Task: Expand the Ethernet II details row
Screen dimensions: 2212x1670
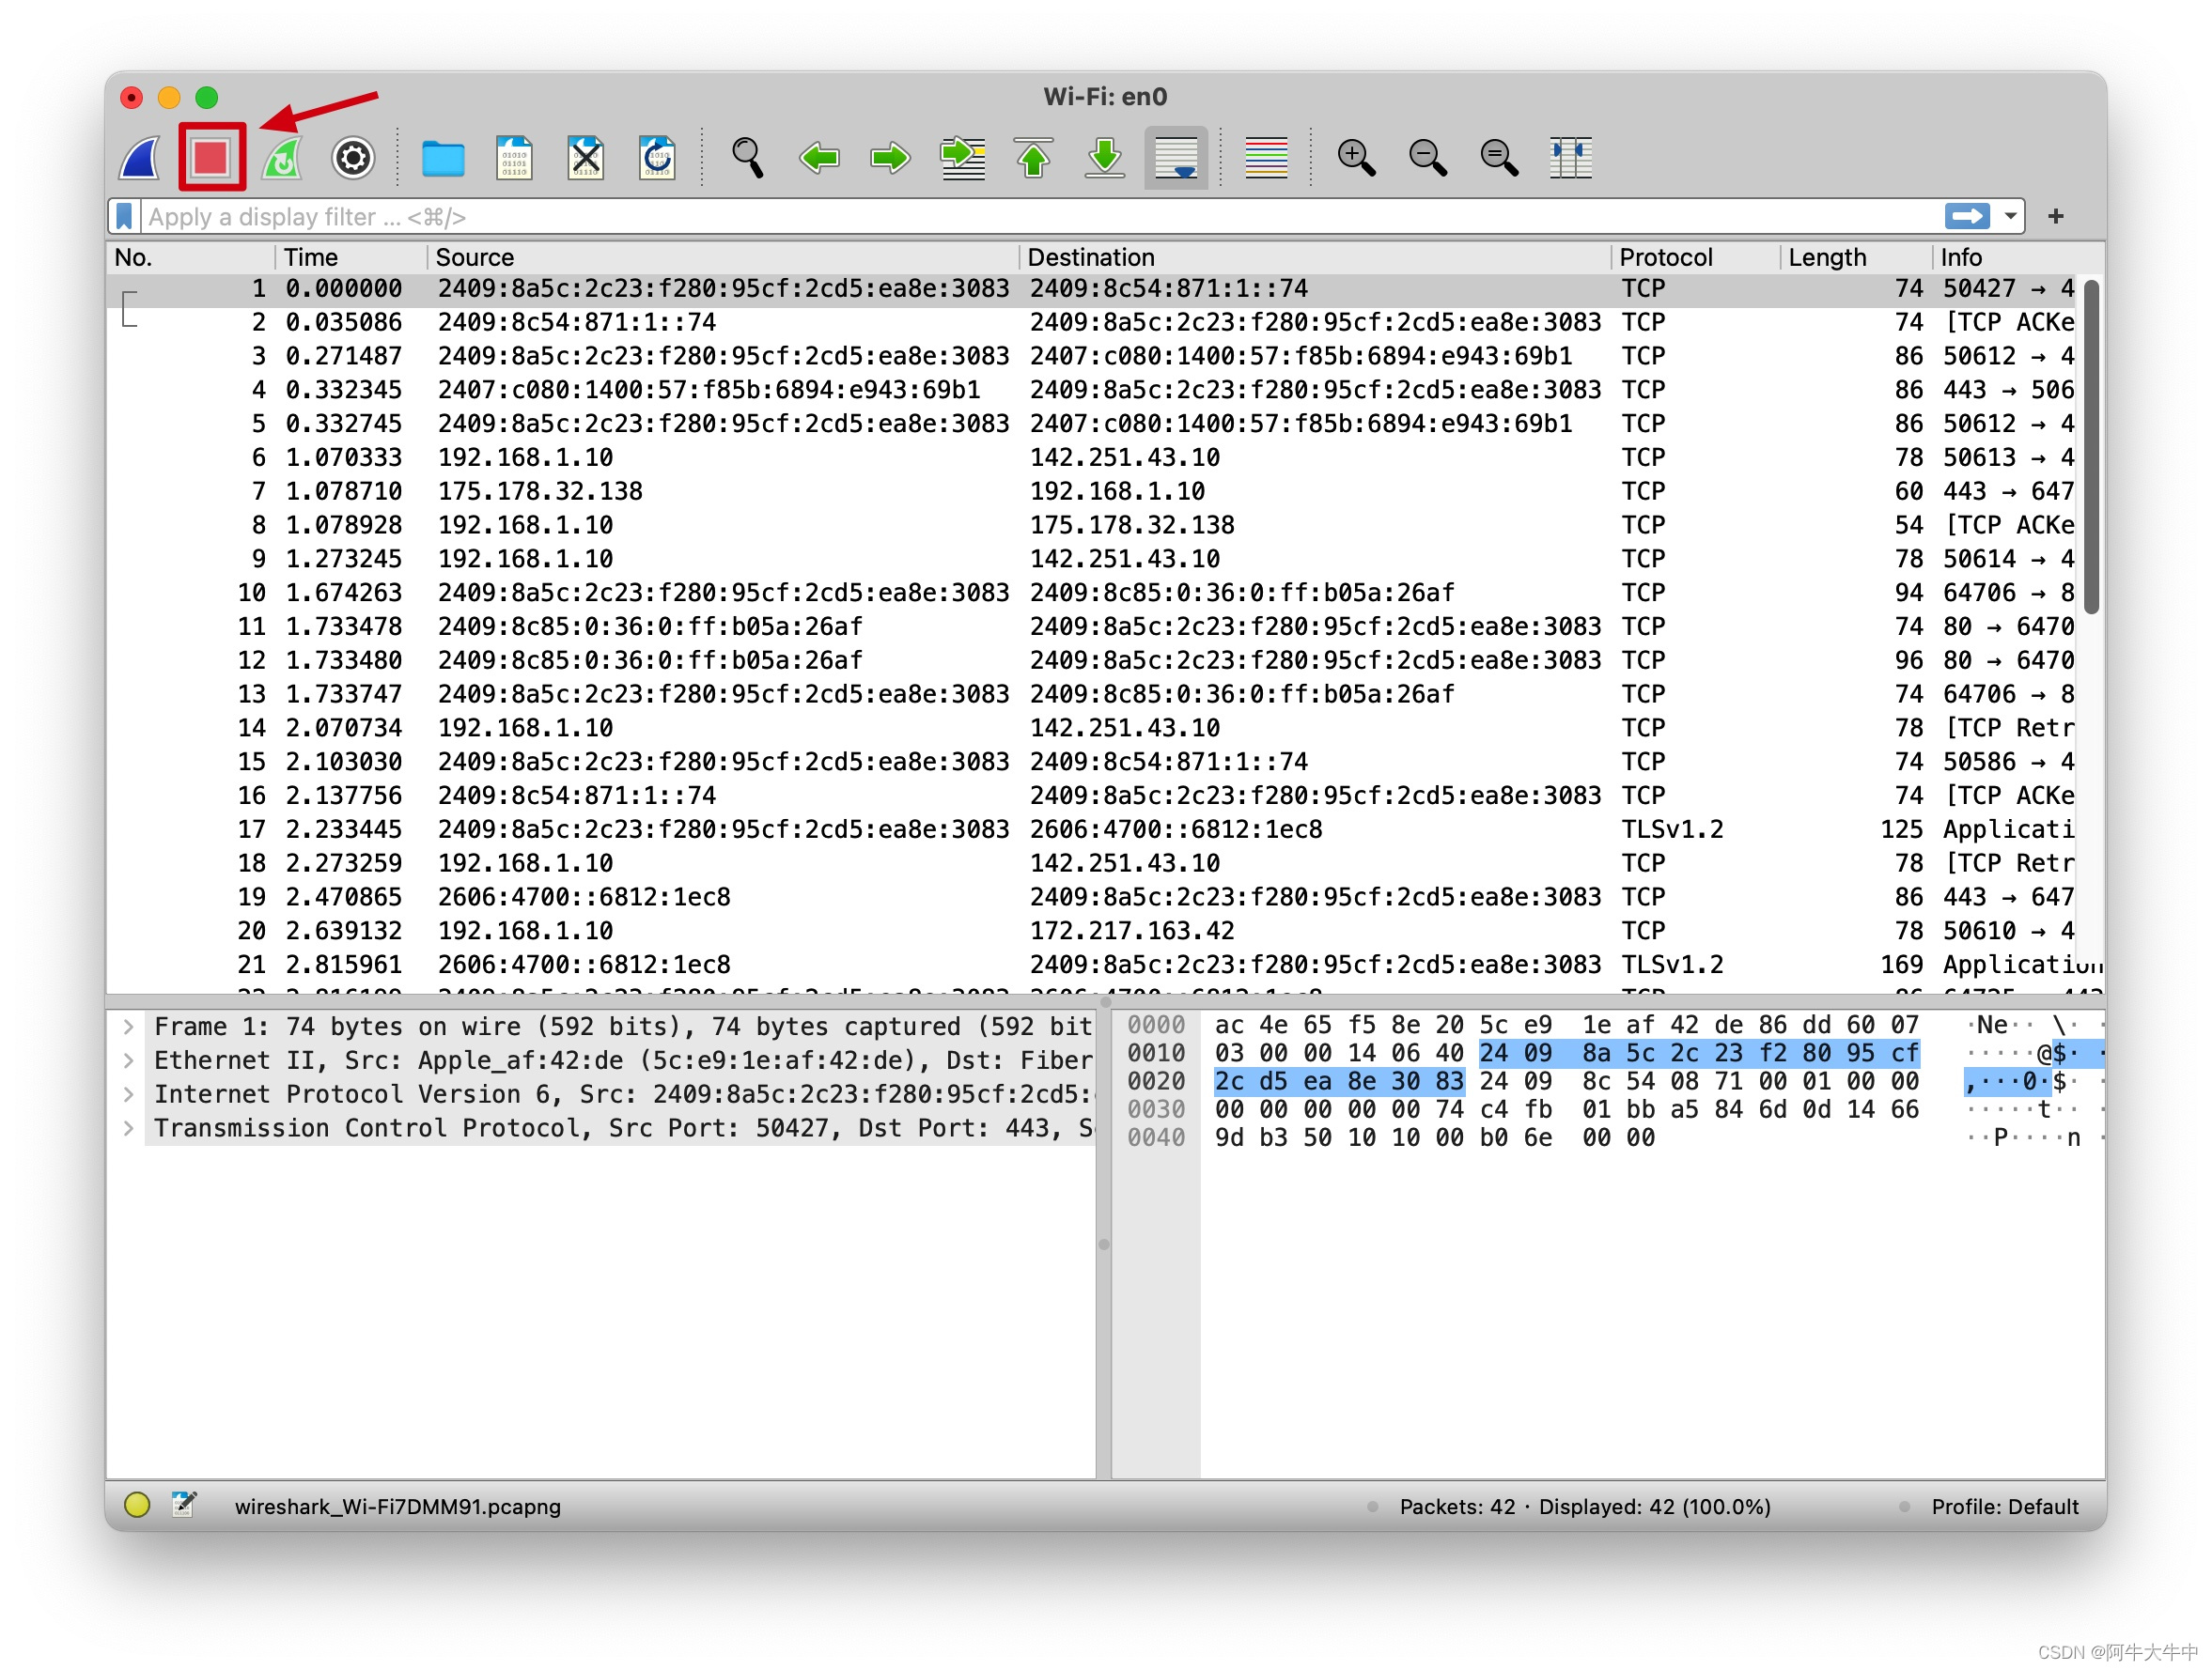Action: 129,1060
